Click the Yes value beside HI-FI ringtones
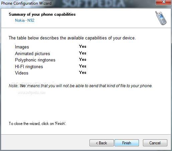The image size is (172, 151). click(83, 66)
